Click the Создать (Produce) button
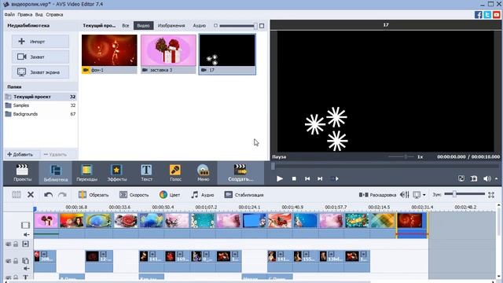 coord(240,173)
